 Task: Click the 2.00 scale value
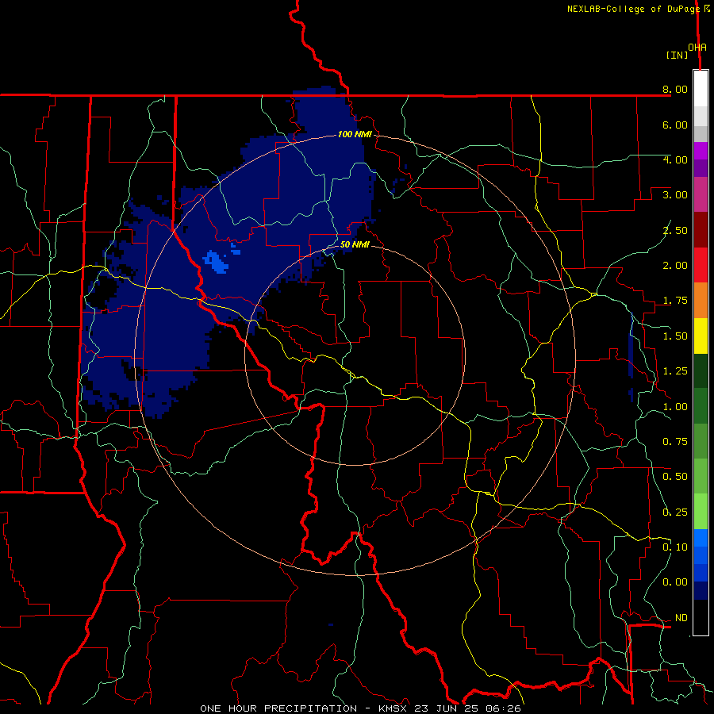pos(675,266)
